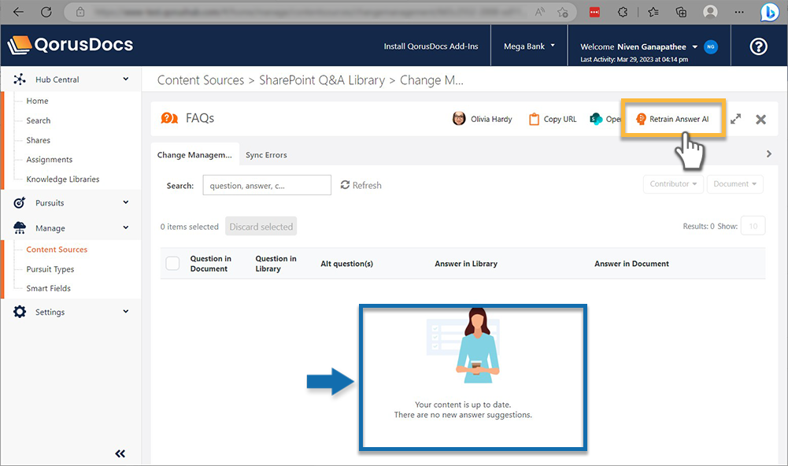Click the SharePoint Q&A Library breadcrumb
The width and height of the screenshot is (788, 466).
pyautogui.click(x=322, y=80)
